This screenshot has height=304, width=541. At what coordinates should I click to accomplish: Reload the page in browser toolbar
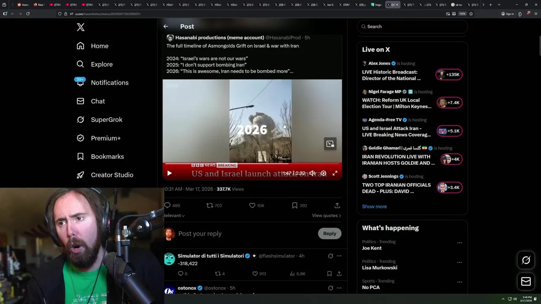click(28, 14)
